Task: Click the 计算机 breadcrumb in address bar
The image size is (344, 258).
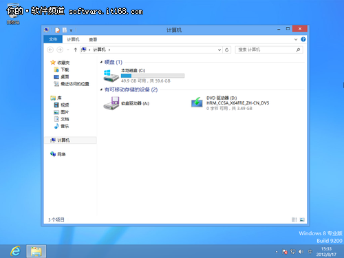Action: coord(99,50)
